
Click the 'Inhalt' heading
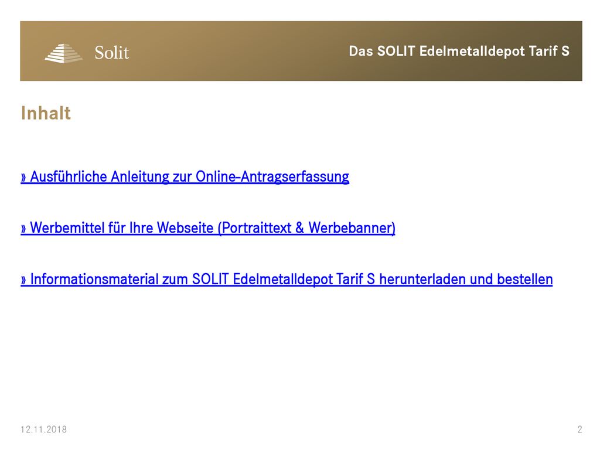[46, 113]
